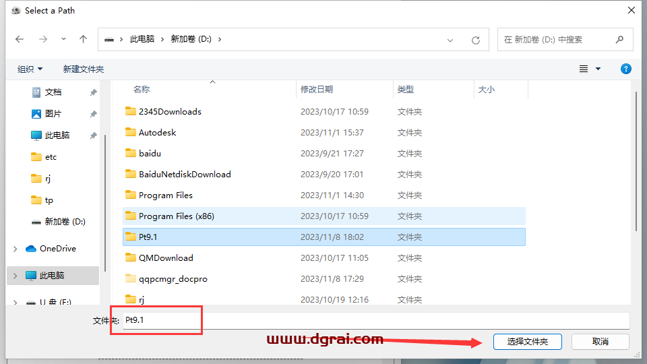Viewport: 647px width, 364px height.
Task: Open the 组织 menu
Action: (x=30, y=69)
